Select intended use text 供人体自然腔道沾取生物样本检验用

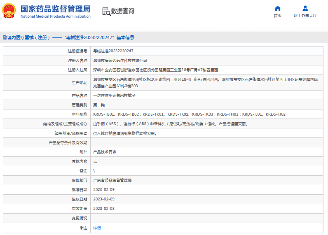point(125,133)
